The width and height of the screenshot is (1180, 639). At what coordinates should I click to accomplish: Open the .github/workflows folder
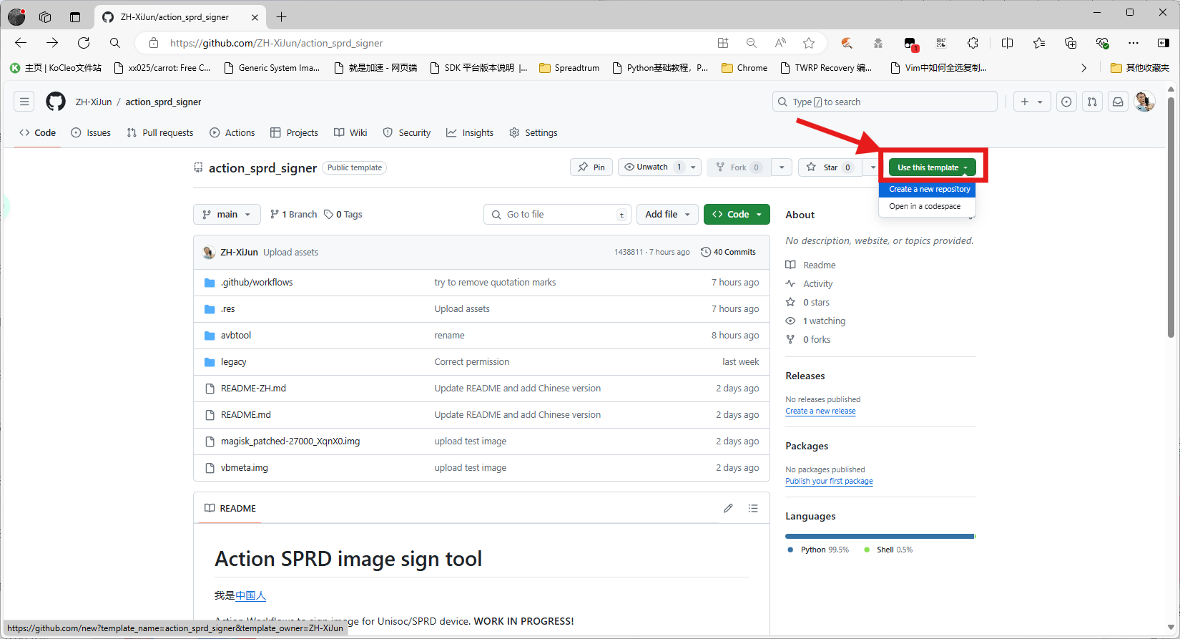(257, 283)
